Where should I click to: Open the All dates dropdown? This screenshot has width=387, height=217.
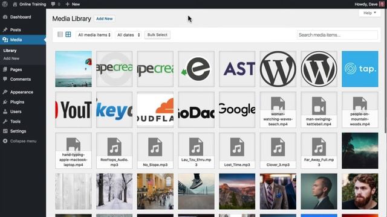(x=128, y=35)
